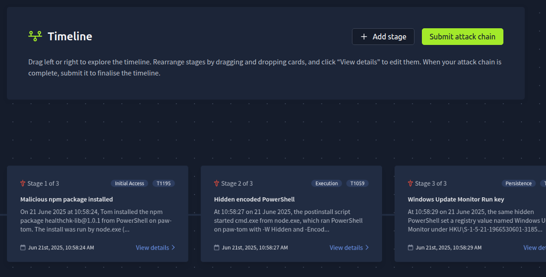Open View details for Stage 2
This screenshot has width=546, height=277.
tap(349, 247)
